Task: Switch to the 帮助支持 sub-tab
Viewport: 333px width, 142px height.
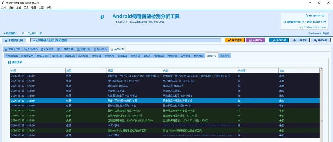Action: 109,56
